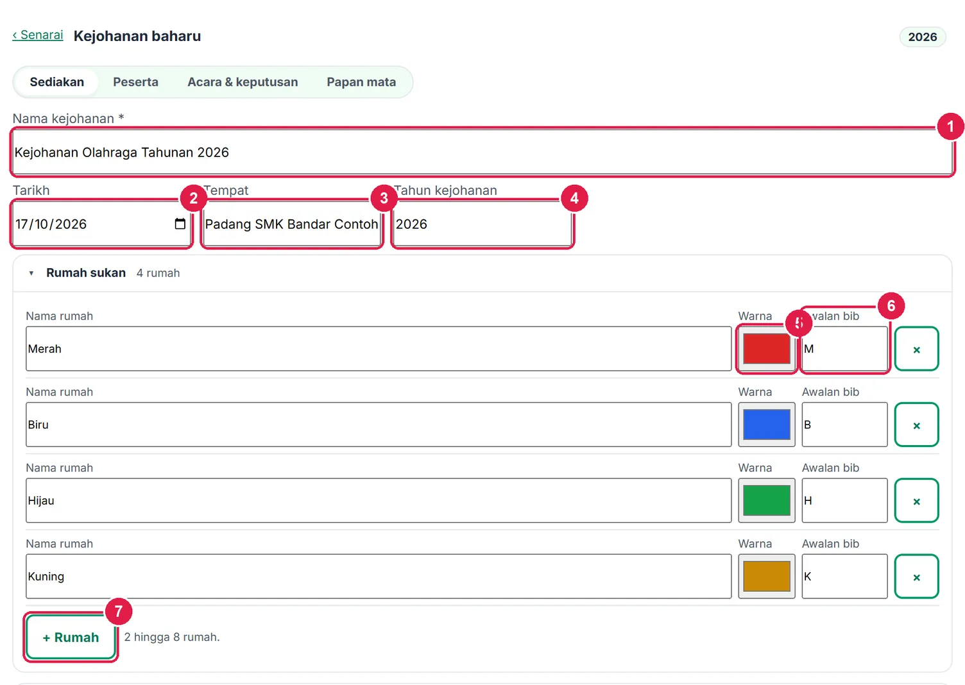Go to Acara & keputusan tab

point(243,82)
